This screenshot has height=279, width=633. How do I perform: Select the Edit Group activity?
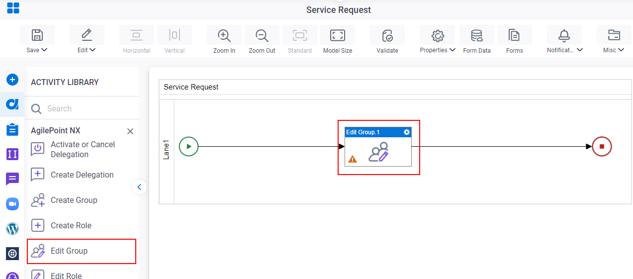(x=82, y=251)
